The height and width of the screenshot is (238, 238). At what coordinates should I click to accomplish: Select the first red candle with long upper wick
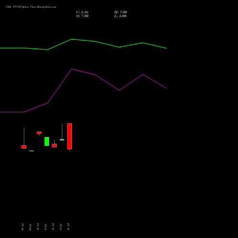click(24, 147)
